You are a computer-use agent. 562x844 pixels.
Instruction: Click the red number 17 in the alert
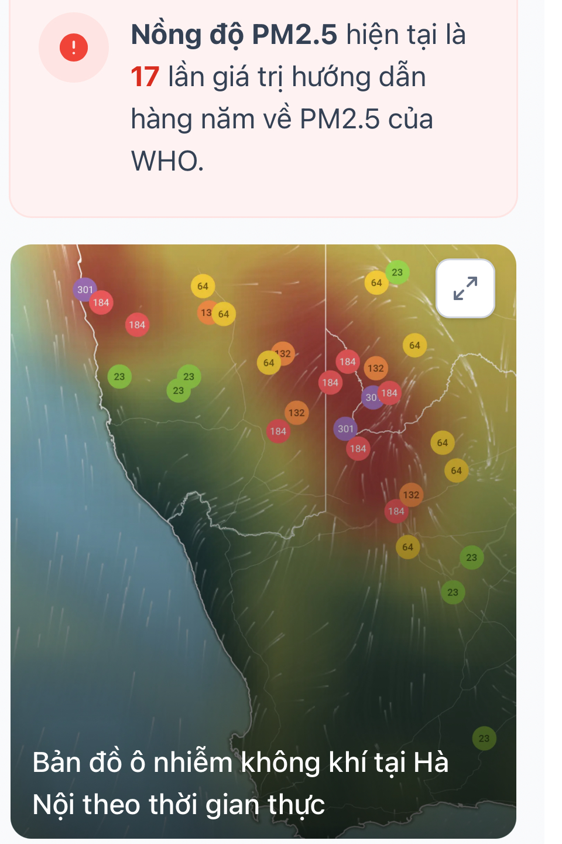pos(145,77)
